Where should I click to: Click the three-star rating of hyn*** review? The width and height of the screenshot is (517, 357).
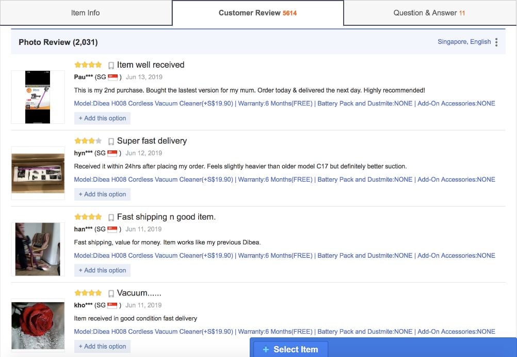88,141
